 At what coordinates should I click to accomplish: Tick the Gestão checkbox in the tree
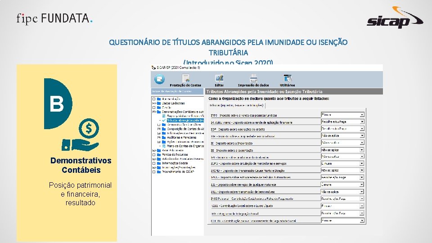pyautogui.click(x=154, y=108)
